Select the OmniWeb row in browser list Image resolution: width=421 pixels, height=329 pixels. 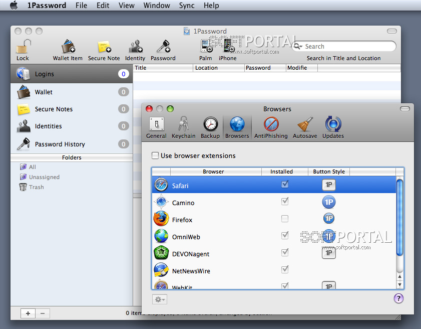[x=274, y=237]
